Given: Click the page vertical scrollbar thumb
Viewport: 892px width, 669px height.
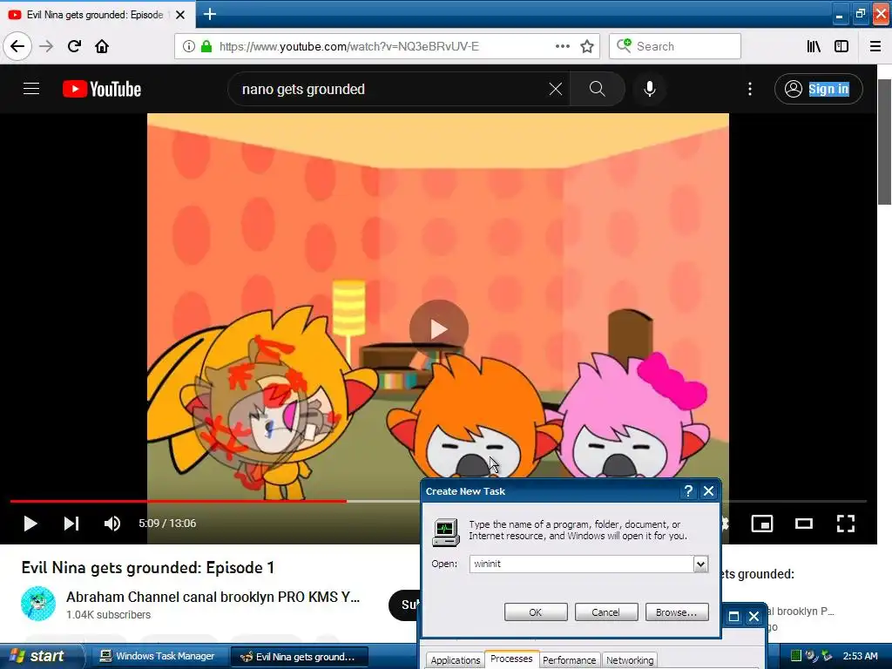Looking at the screenshot, I should tap(885, 142).
